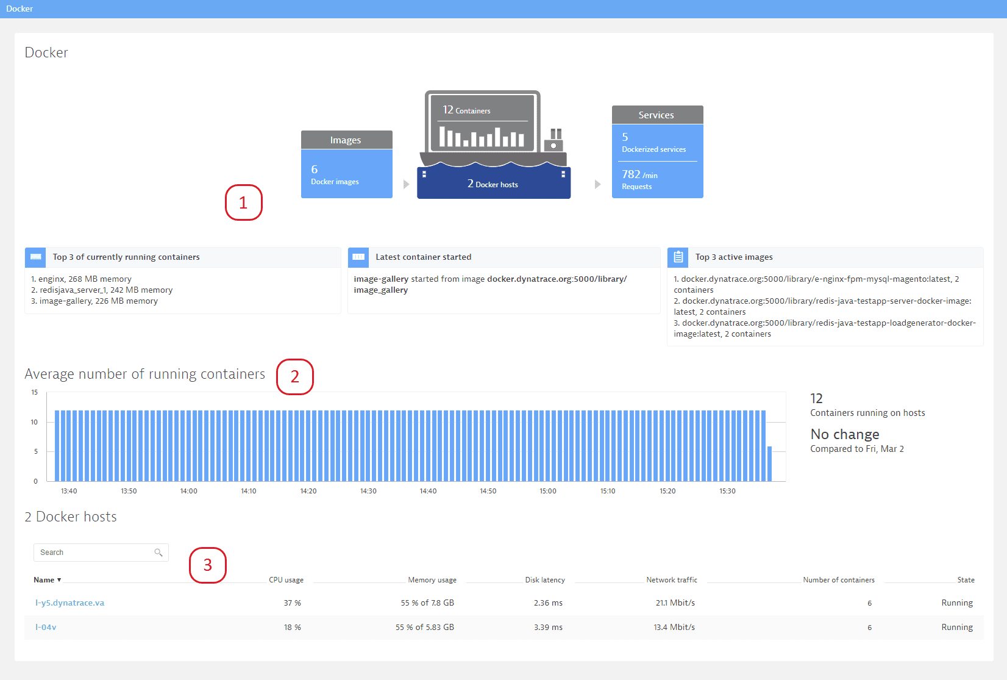The height and width of the screenshot is (680, 1007).
Task: Click the short last bar in containers chart
Action: click(769, 464)
